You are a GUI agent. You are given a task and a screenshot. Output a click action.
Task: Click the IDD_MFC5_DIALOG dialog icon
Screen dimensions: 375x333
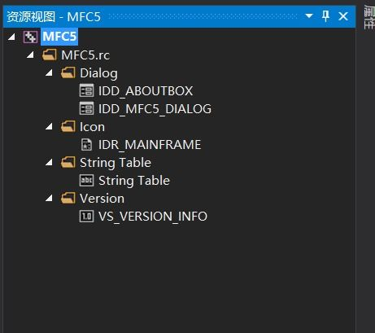(86, 108)
